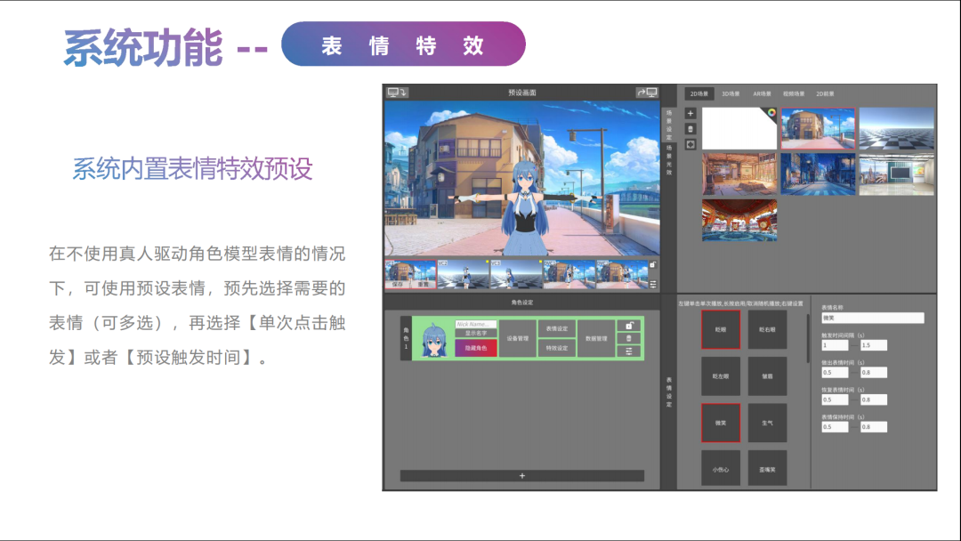Click the 恢复表情时间 minimum field 0.5
Viewport: 961px width, 541px height.
835,400
